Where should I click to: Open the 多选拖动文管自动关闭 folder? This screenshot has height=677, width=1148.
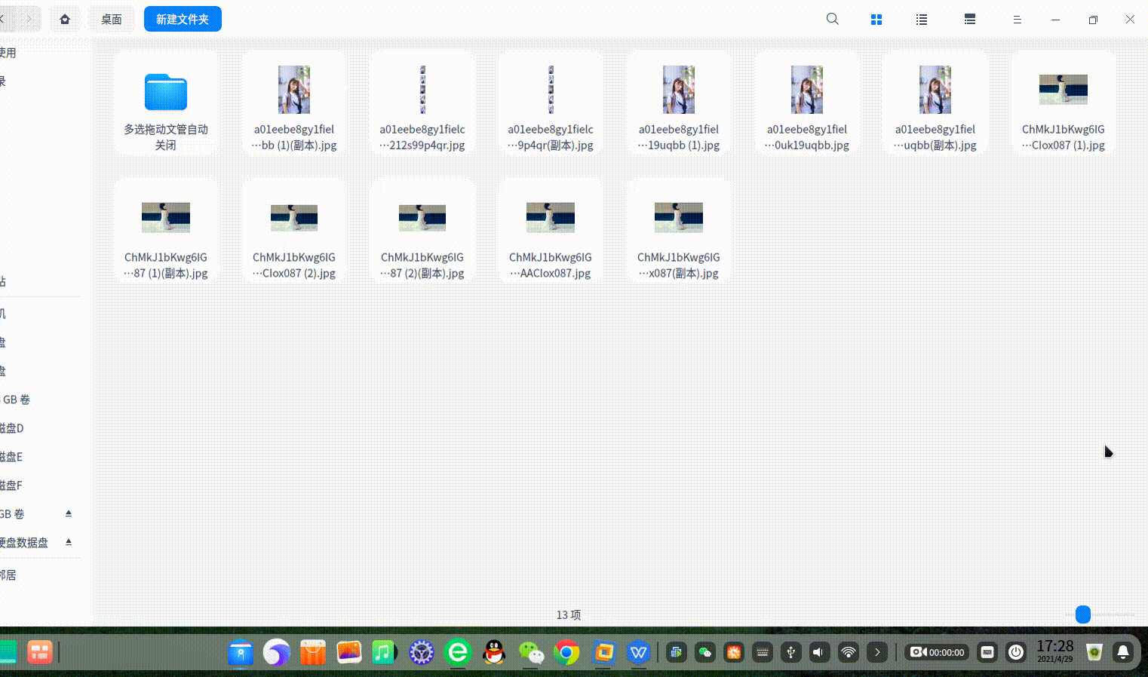[x=166, y=103]
